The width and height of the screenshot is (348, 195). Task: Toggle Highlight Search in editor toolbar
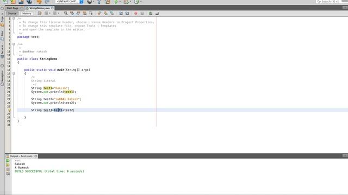click(x=85, y=13)
